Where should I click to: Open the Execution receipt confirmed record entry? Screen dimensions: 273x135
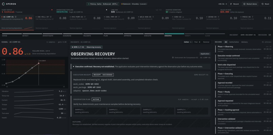coord(243,58)
